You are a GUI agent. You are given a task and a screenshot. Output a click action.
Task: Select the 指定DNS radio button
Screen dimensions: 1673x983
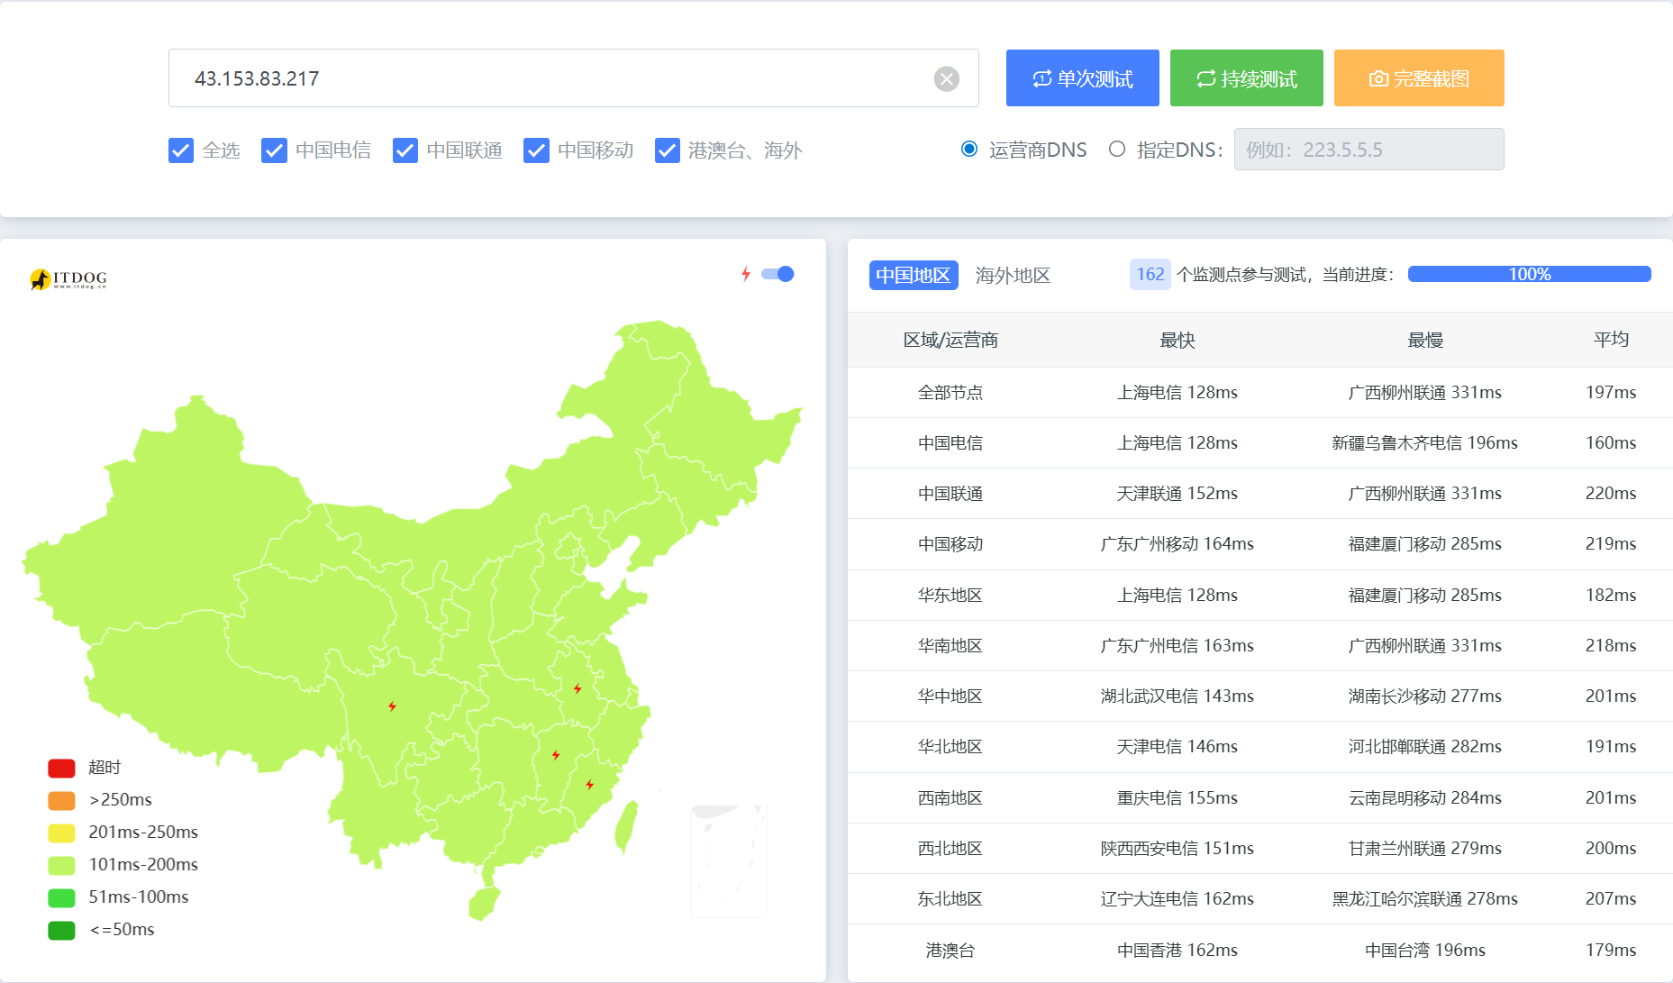pos(1117,149)
